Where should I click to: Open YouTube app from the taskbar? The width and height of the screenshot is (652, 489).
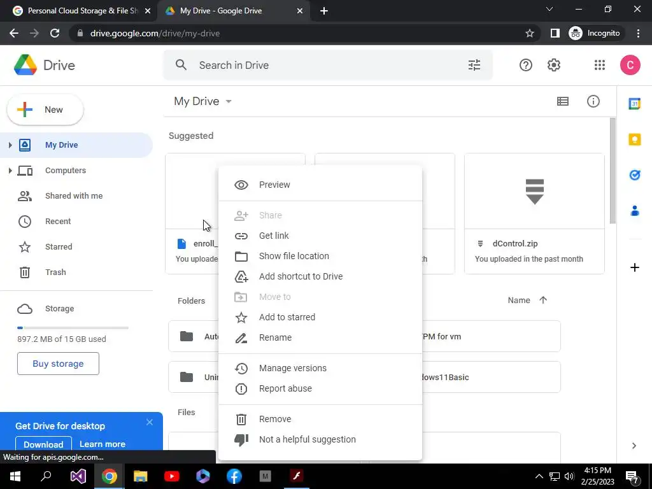(x=172, y=476)
